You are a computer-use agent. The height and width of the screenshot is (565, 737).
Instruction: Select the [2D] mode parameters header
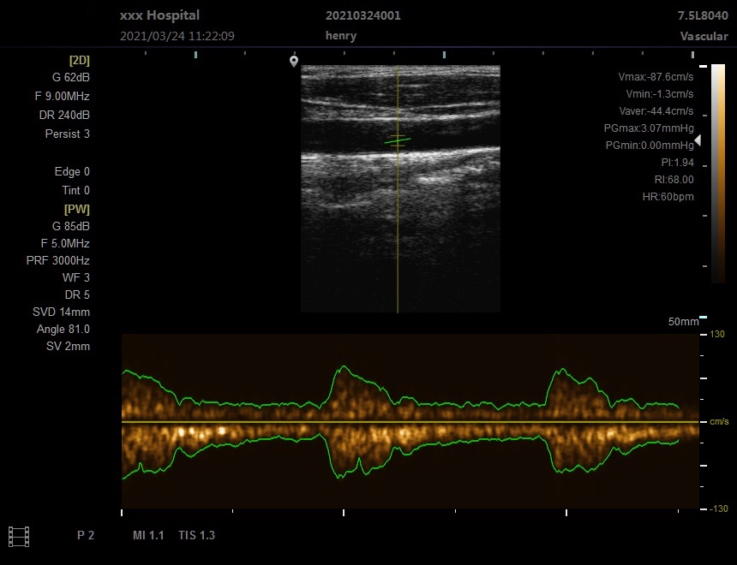pyautogui.click(x=79, y=60)
